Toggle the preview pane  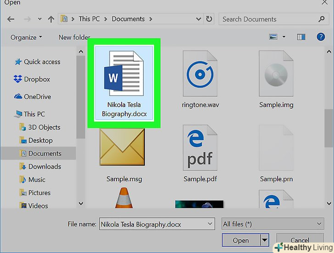[x=301, y=37]
